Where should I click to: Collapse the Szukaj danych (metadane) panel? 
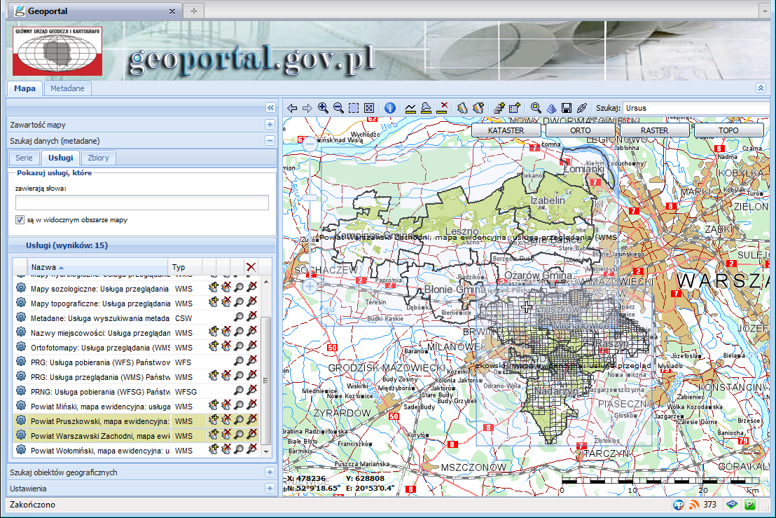[x=270, y=141]
